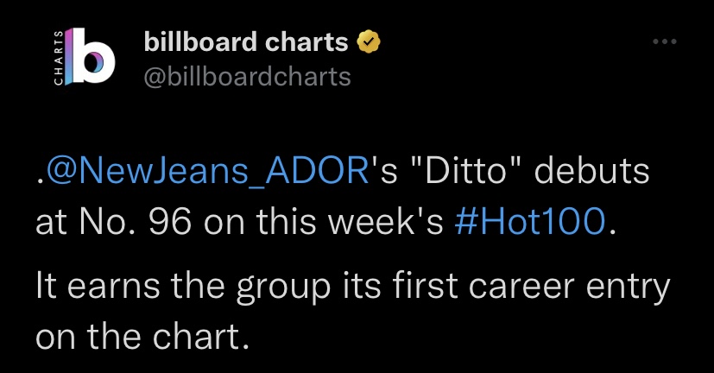Click the closing text "on the chart."
The height and width of the screenshot is (373, 714).
(142, 336)
